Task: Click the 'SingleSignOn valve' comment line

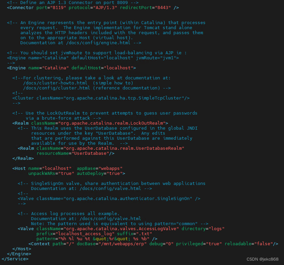Action: point(111,184)
